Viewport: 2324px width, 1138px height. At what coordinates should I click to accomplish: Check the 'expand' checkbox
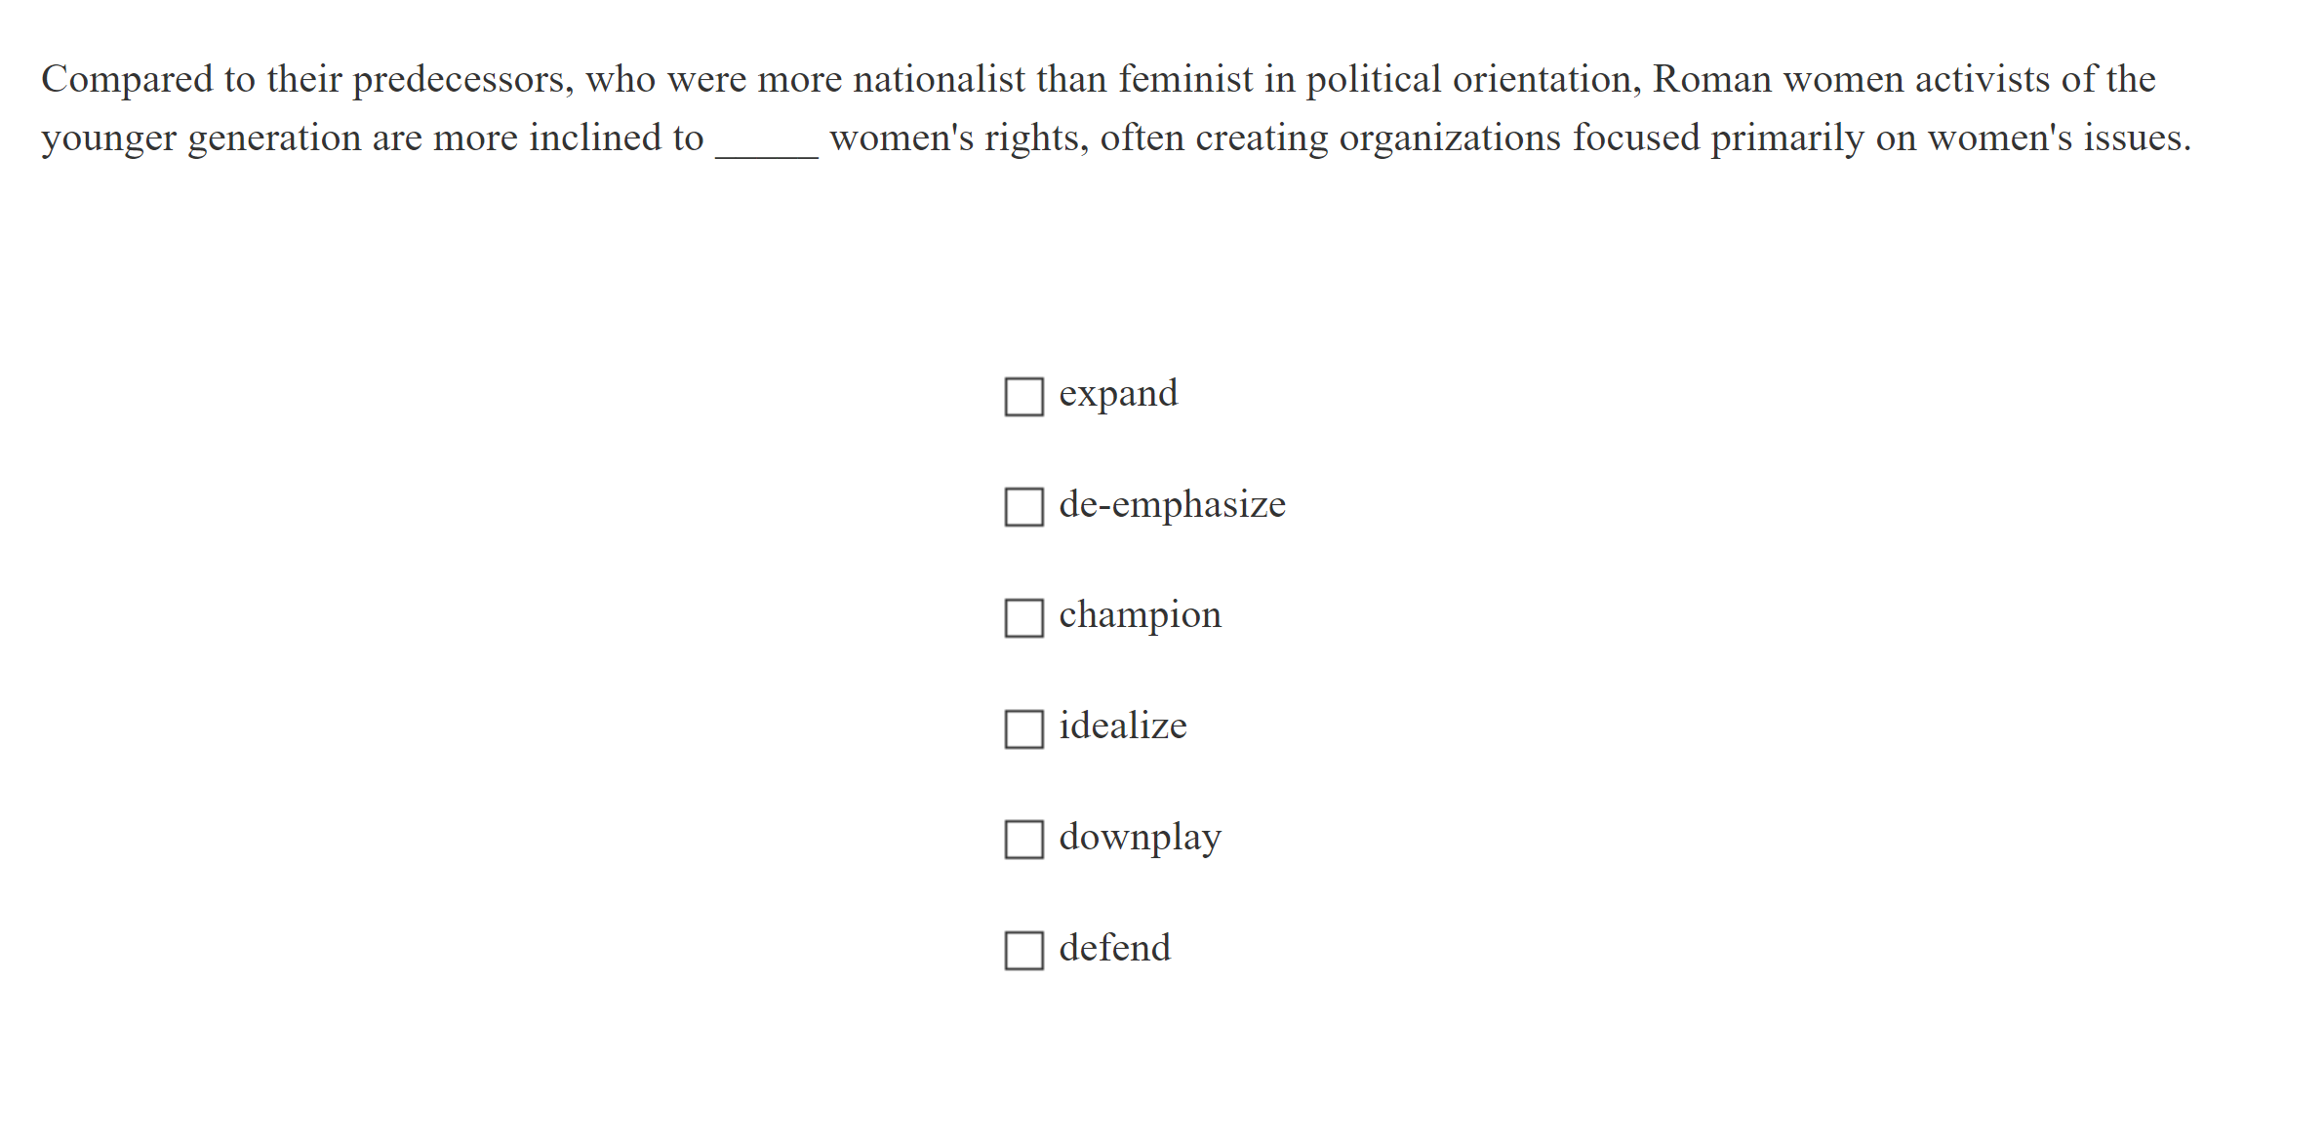tap(1023, 397)
